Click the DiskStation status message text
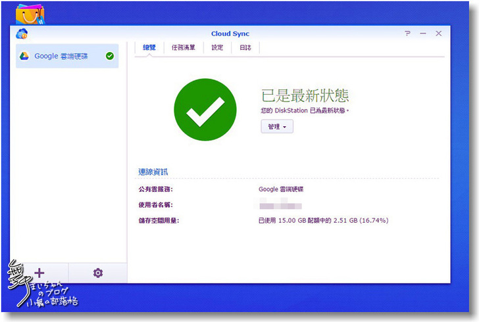Screen dimensions: 479x322 tap(305, 110)
